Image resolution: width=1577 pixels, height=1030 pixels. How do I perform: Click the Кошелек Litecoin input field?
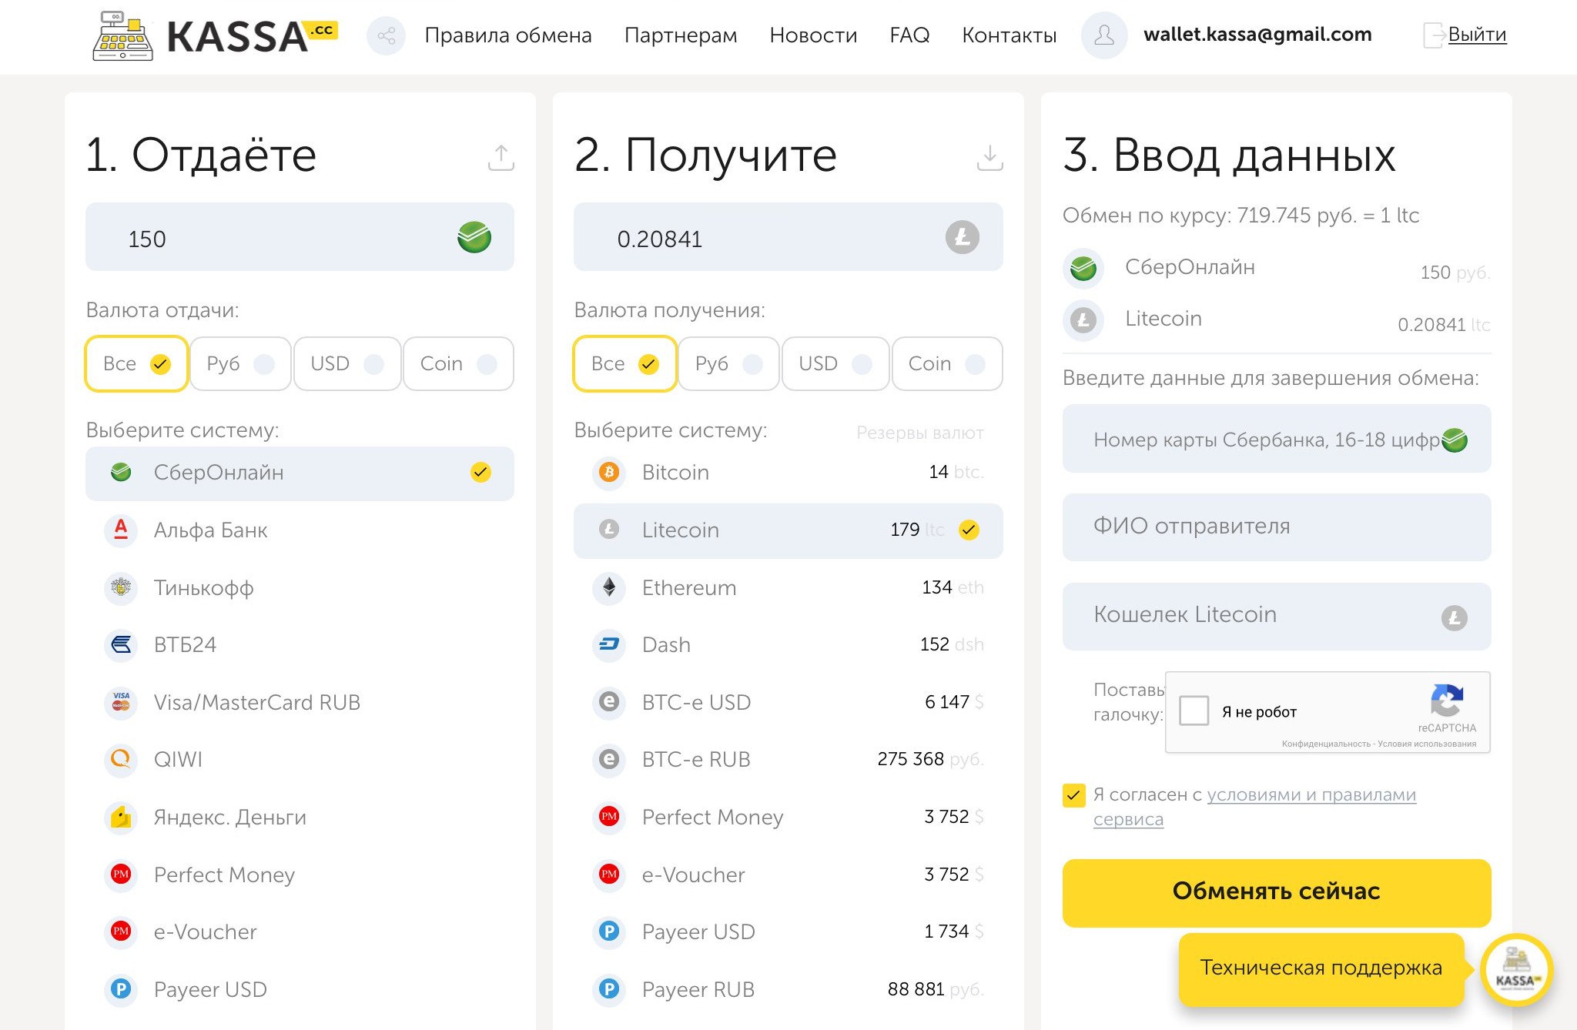1277,617
